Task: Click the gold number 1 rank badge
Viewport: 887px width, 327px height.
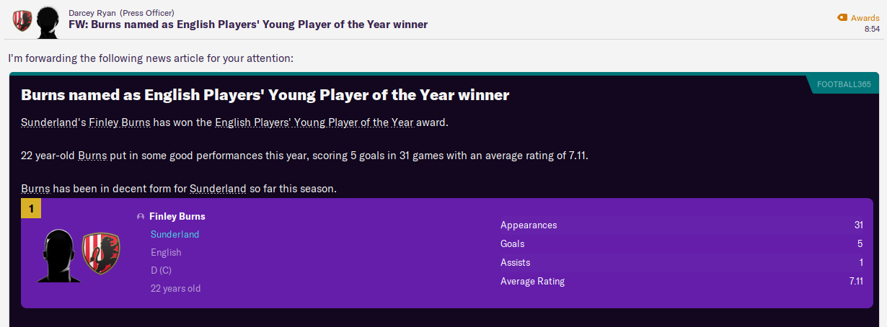Action: [31, 209]
